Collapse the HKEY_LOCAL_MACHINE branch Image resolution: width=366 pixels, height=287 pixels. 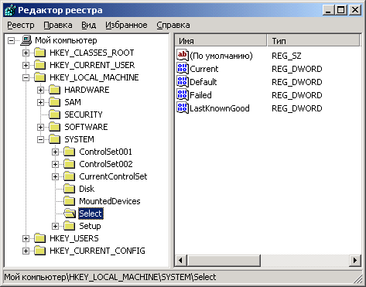click(26, 77)
